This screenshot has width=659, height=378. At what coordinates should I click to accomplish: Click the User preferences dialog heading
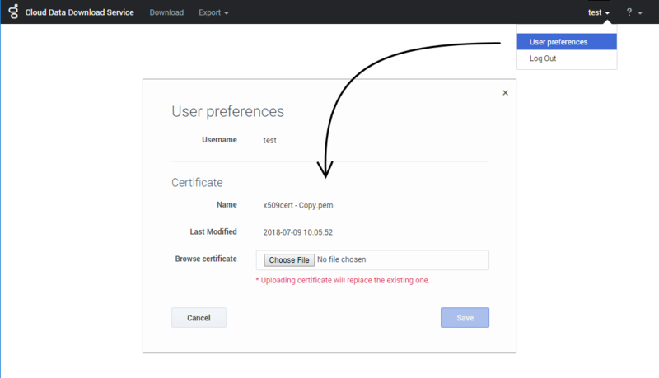tap(227, 112)
